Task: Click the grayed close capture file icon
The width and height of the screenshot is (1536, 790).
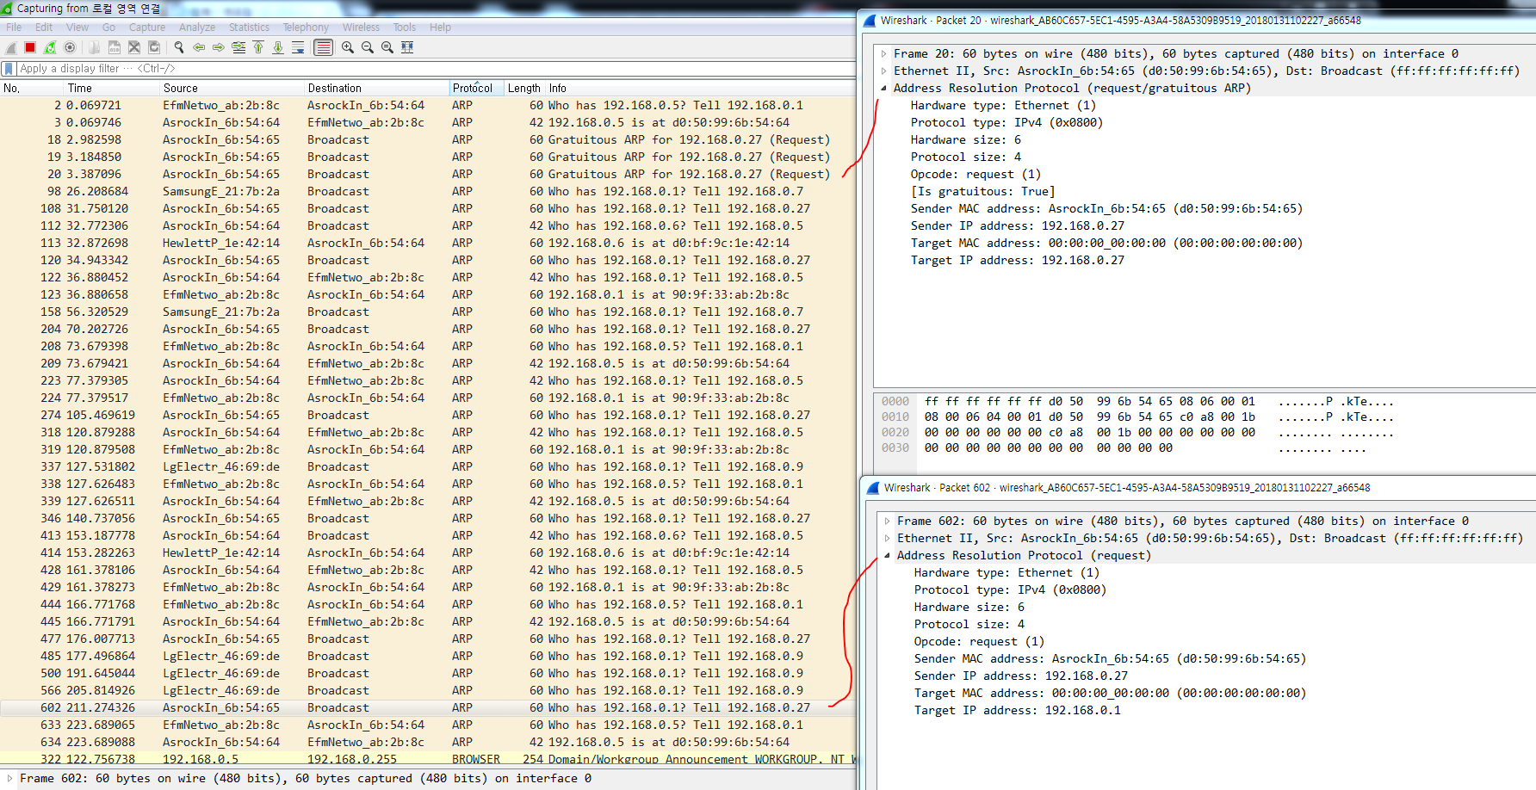Action: pyautogui.click(x=134, y=47)
